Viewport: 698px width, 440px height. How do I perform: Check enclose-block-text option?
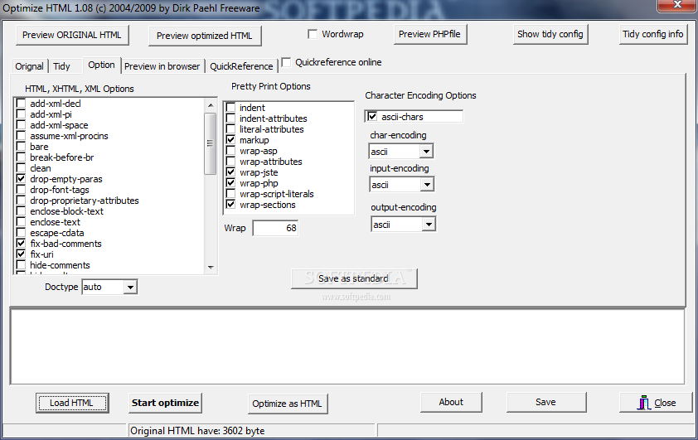(x=21, y=211)
